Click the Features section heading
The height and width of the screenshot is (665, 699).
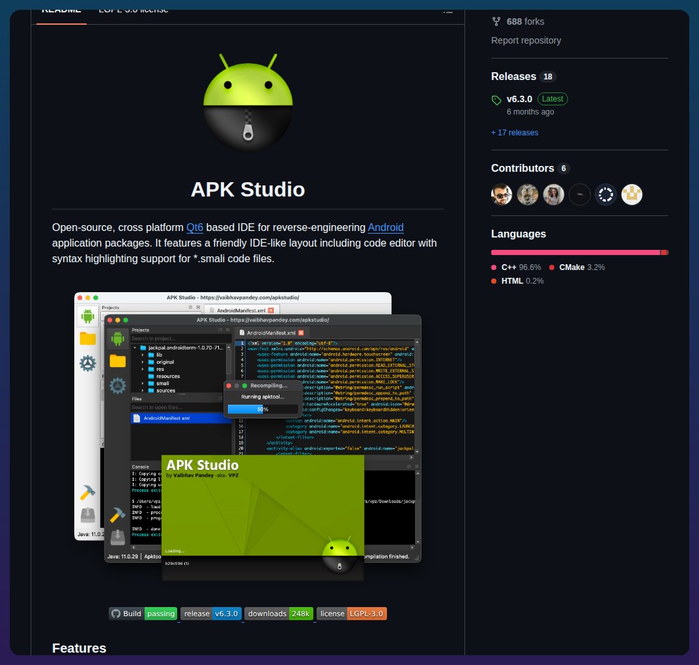(79, 648)
